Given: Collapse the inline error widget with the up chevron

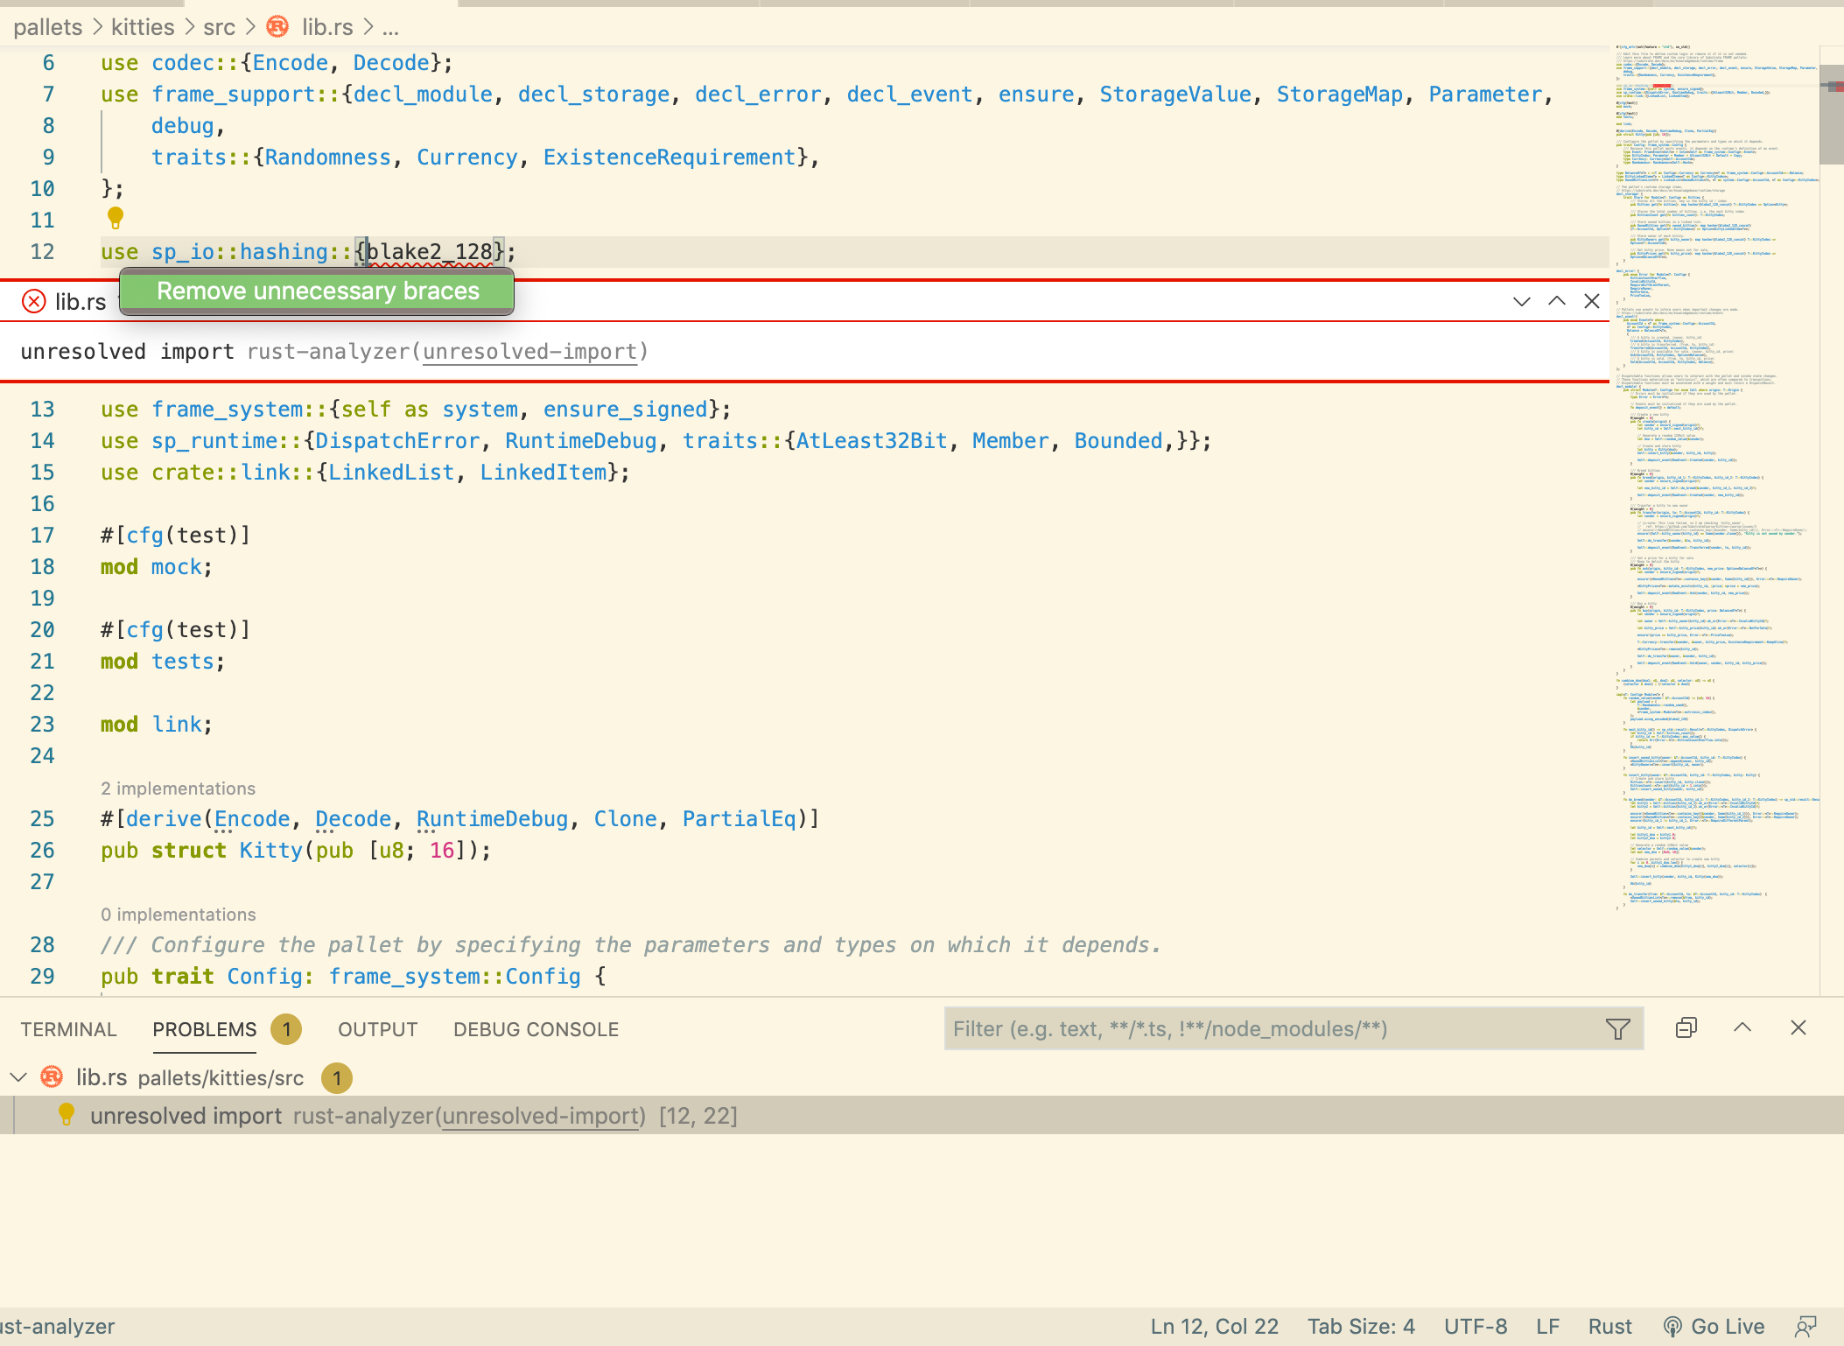Looking at the screenshot, I should click(1556, 301).
